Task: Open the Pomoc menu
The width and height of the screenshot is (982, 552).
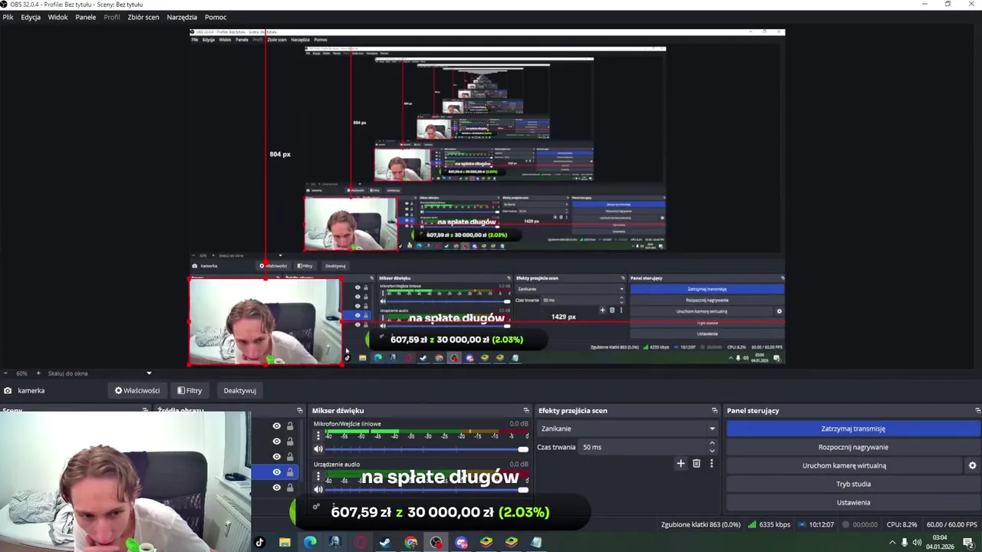Action: click(x=216, y=17)
